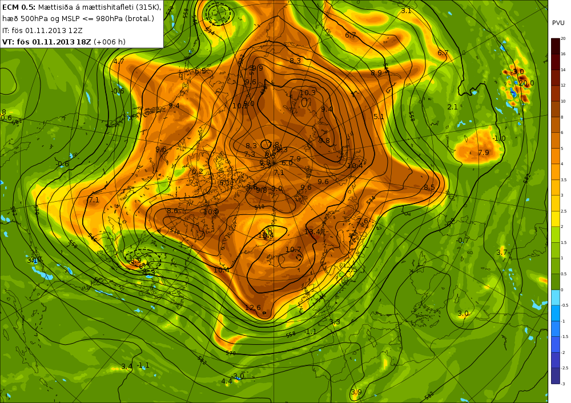Click the "7.6" value on the map
This screenshot has height=403, width=571.
pos(363,221)
